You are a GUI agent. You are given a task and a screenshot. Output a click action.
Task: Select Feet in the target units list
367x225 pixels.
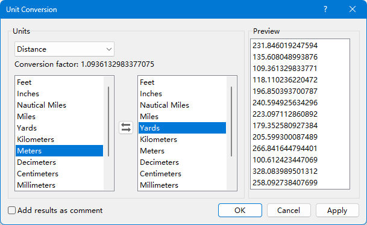[183, 82]
